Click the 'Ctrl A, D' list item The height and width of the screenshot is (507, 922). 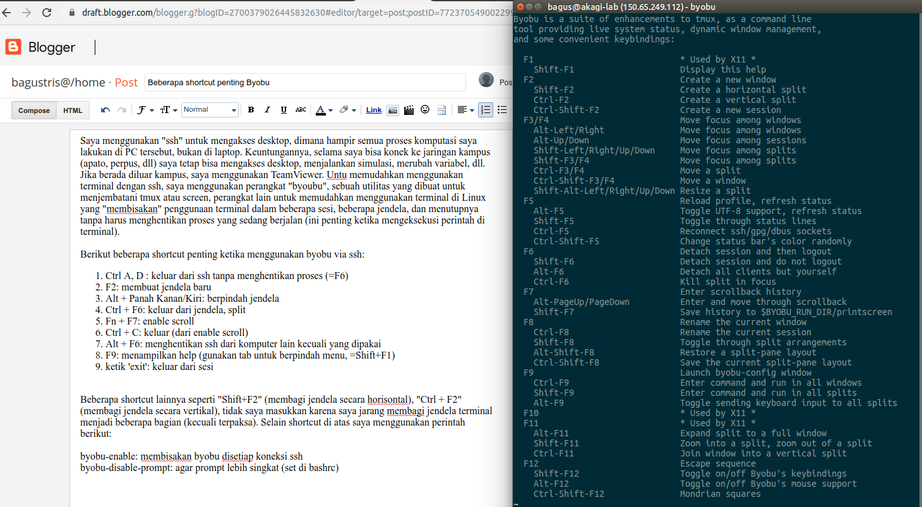click(x=227, y=276)
